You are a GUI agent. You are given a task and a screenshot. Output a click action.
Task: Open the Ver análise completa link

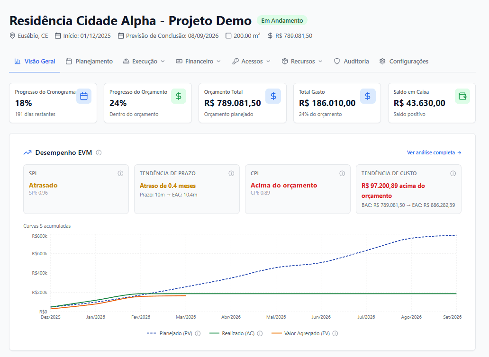tap(434, 152)
